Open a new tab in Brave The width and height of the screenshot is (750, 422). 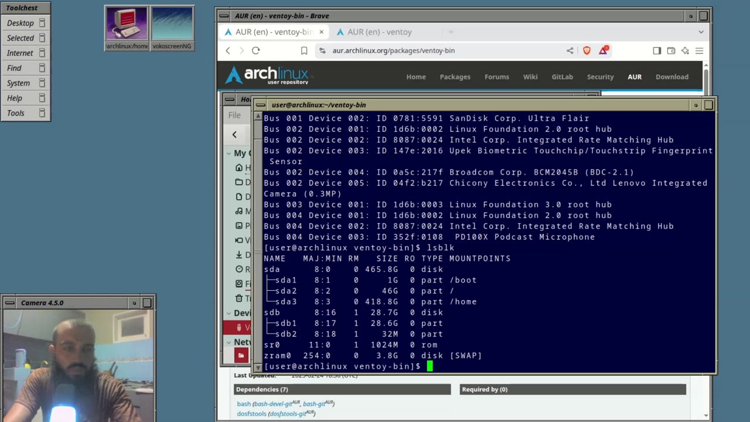click(451, 32)
